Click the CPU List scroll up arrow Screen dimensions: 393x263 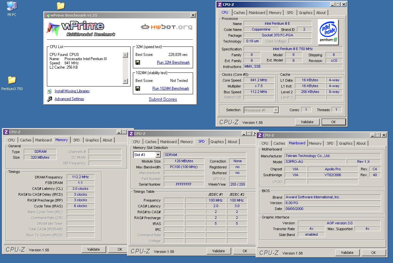click(x=125, y=55)
